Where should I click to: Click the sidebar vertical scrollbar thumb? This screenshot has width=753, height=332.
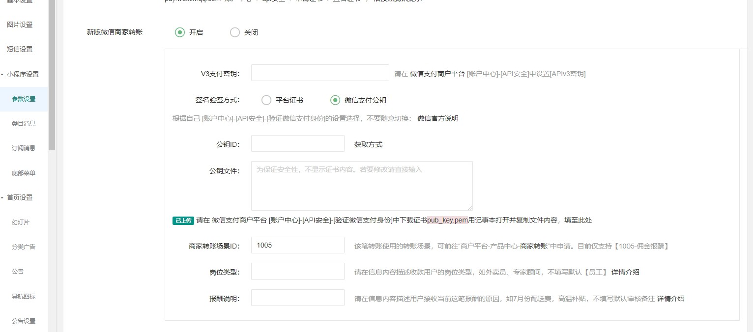pos(52,75)
